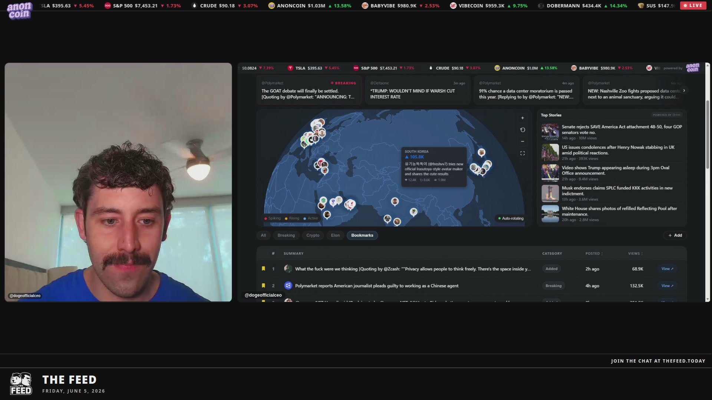Click the ANONCOIN coin icon in top ticker
This screenshot has width=712, height=400.
click(x=271, y=6)
